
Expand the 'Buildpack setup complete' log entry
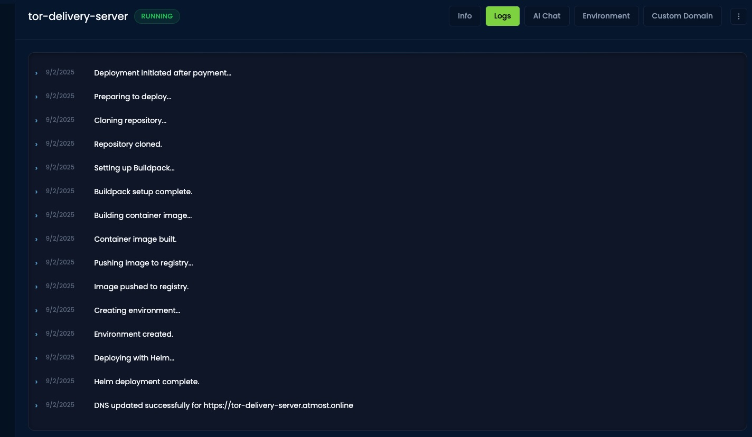pyautogui.click(x=36, y=192)
